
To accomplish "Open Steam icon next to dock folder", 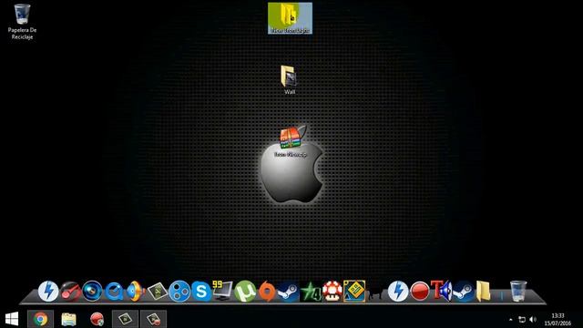I will pos(464,292).
